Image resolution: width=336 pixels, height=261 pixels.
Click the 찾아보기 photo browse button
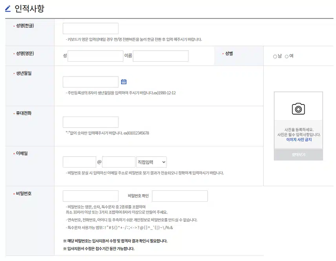[x=298, y=155]
